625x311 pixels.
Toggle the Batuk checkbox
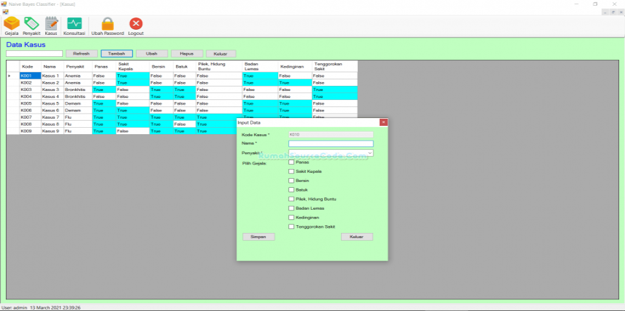point(291,190)
